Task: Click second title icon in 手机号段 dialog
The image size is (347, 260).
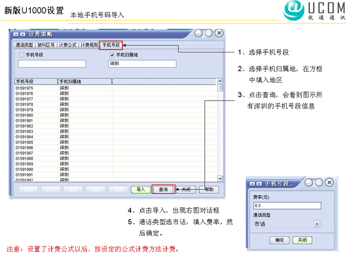Action: click(x=259, y=184)
